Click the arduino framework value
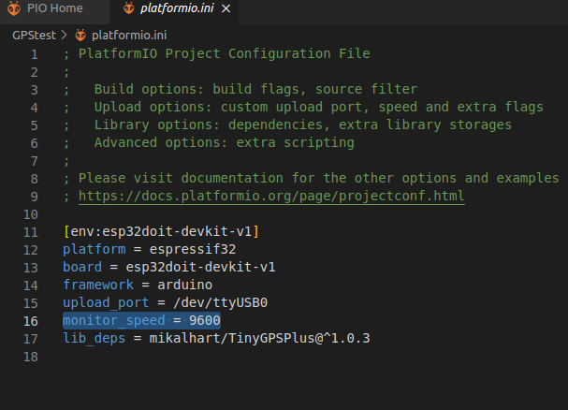 point(185,285)
